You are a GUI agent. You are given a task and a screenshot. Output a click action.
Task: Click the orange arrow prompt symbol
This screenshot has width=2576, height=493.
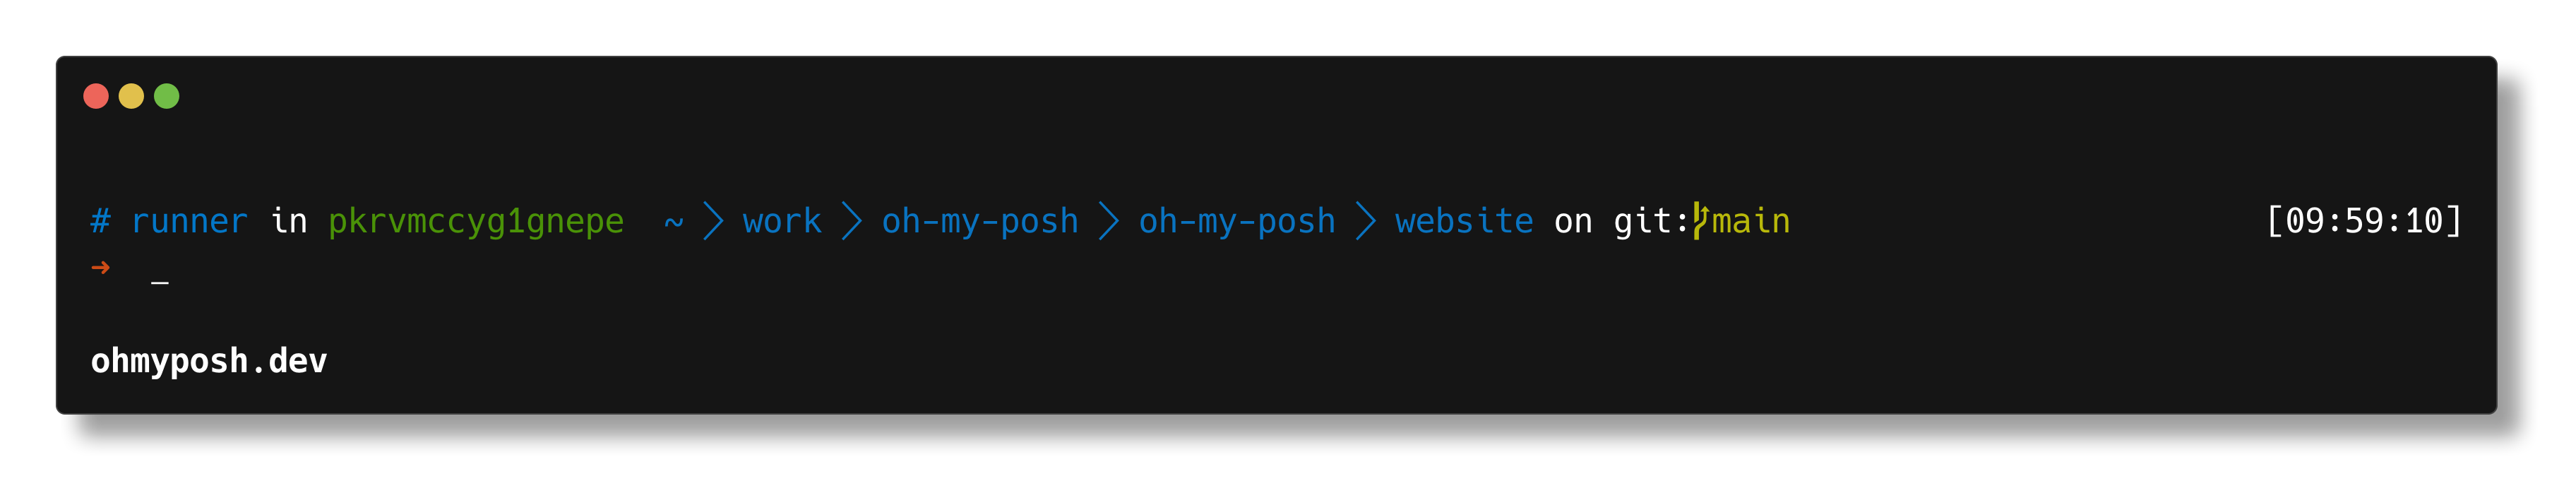coord(100,268)
